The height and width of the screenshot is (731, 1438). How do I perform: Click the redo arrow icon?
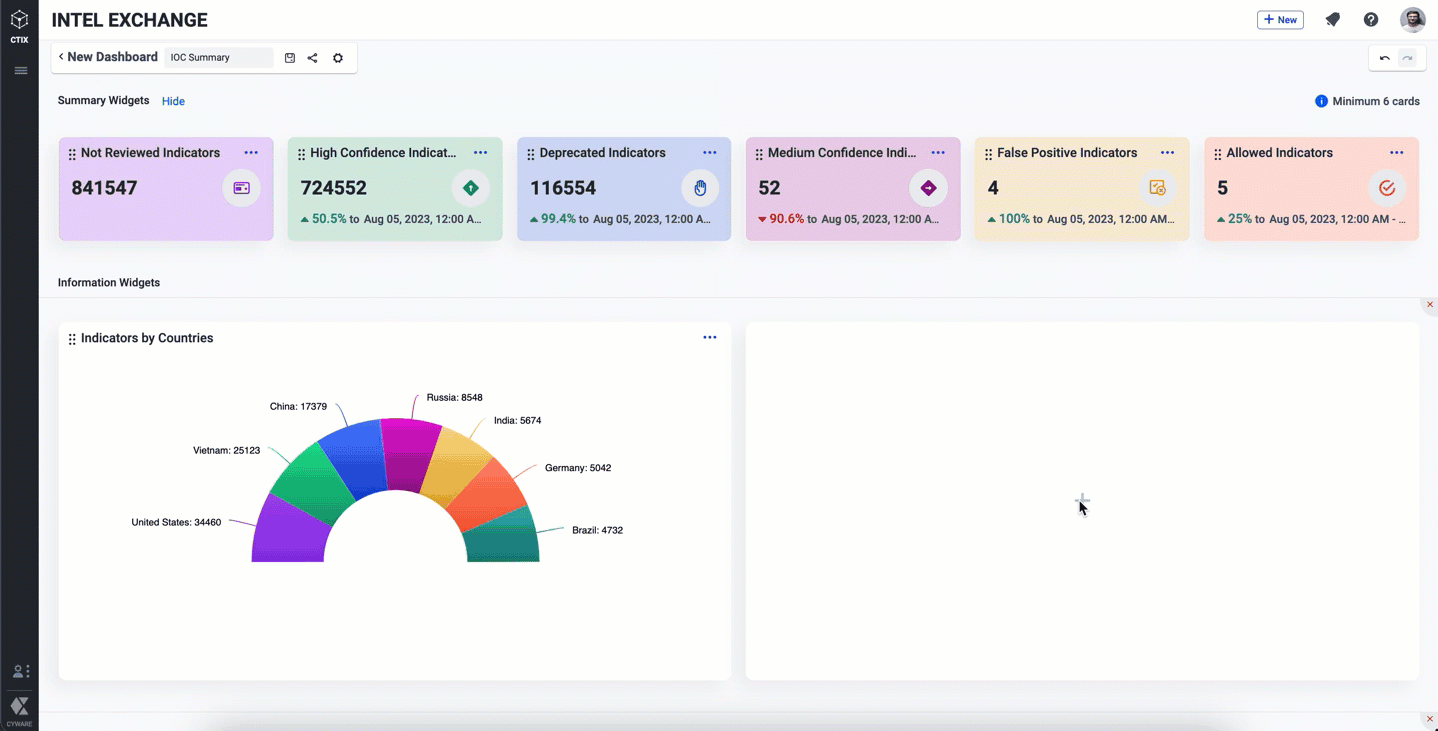tap(1407, 58)
